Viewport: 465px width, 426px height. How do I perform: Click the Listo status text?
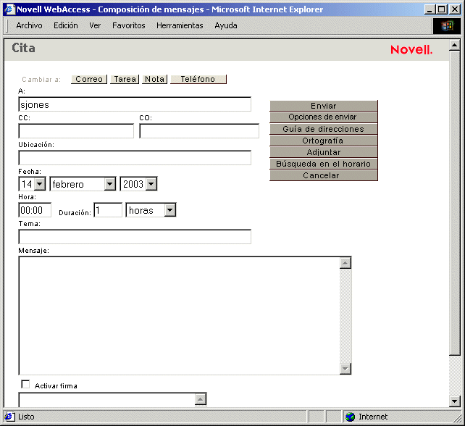click(26, 417)
